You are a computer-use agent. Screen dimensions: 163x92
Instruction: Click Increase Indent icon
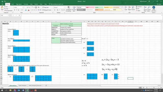click(x=40, y=10)
